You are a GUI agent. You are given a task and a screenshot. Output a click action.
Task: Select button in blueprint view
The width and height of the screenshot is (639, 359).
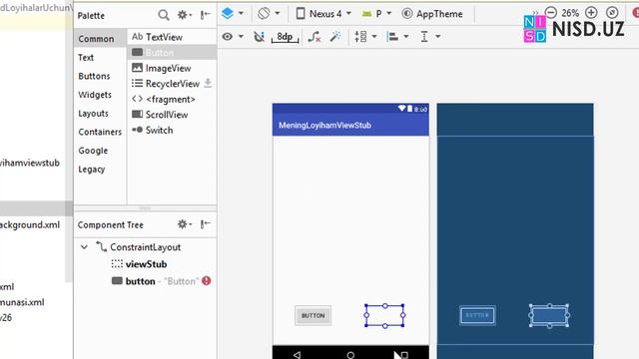[x=477, y=315]
